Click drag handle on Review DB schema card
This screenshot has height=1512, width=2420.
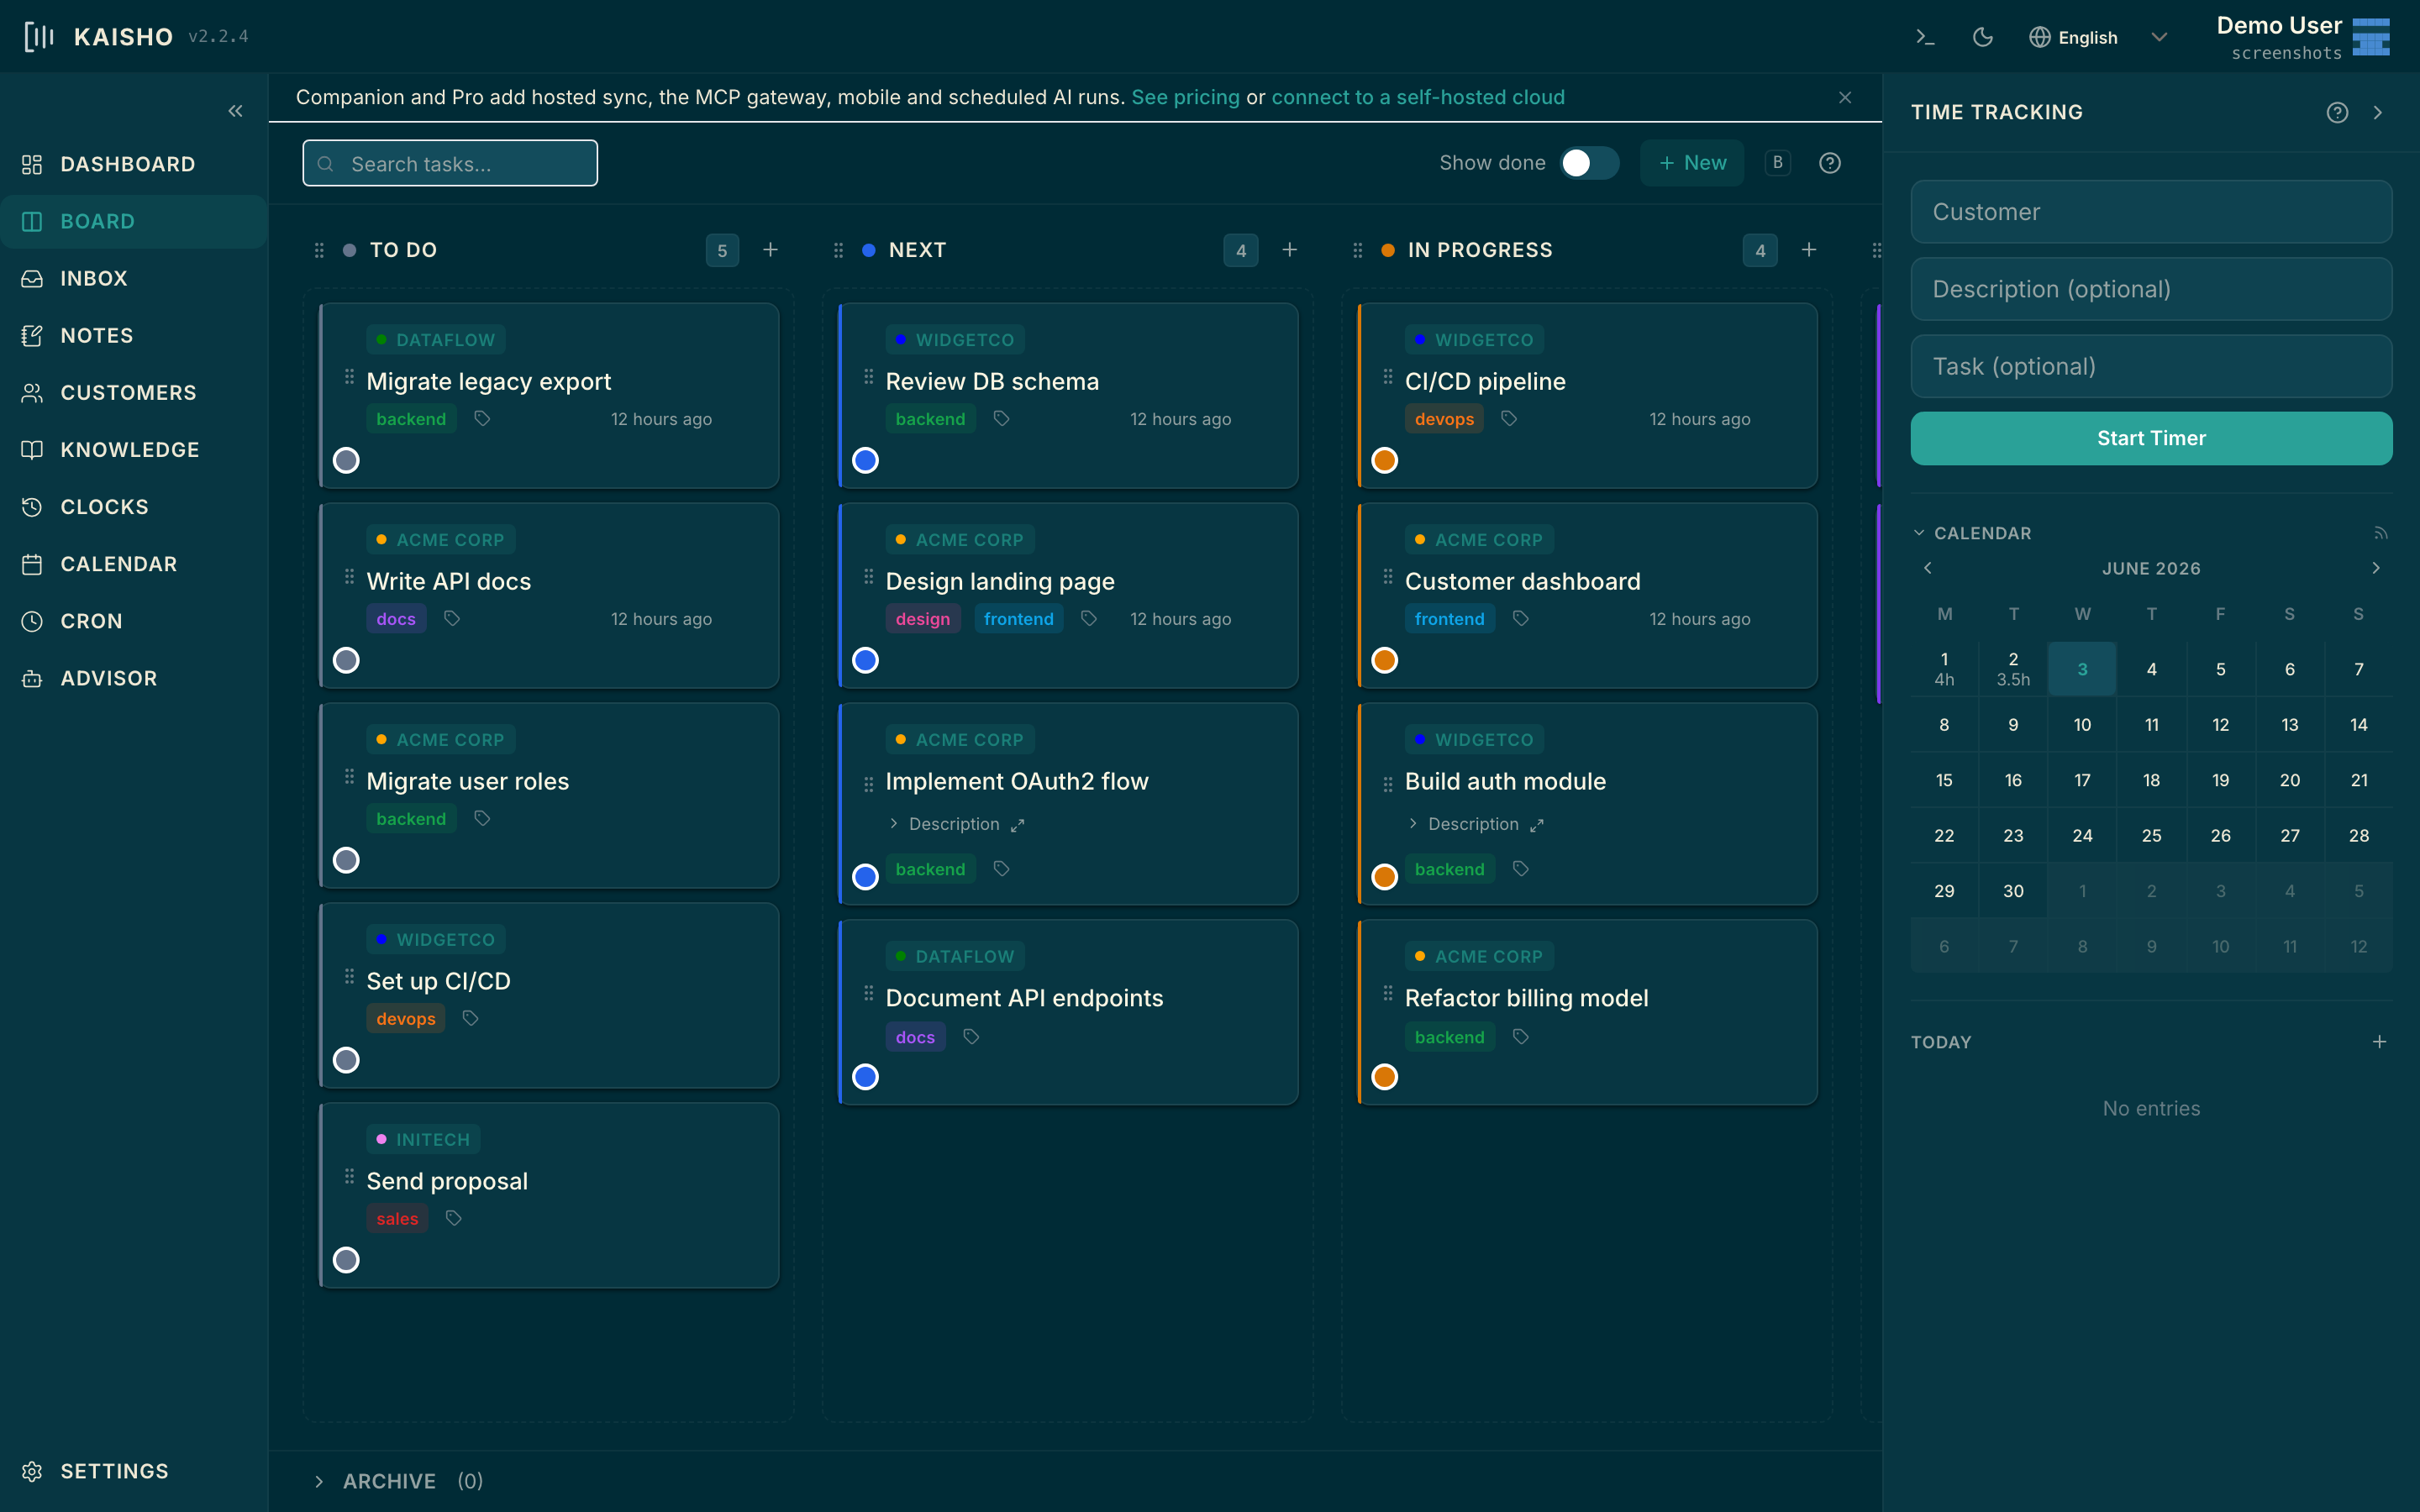point(868,377)
